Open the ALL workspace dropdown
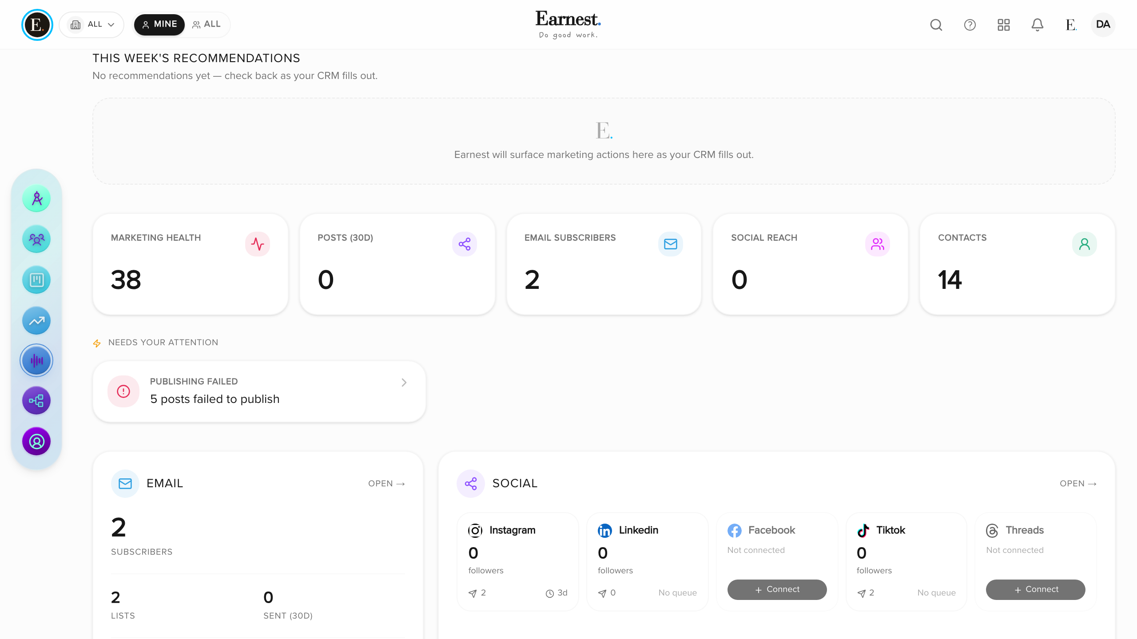 click(91, 24)
